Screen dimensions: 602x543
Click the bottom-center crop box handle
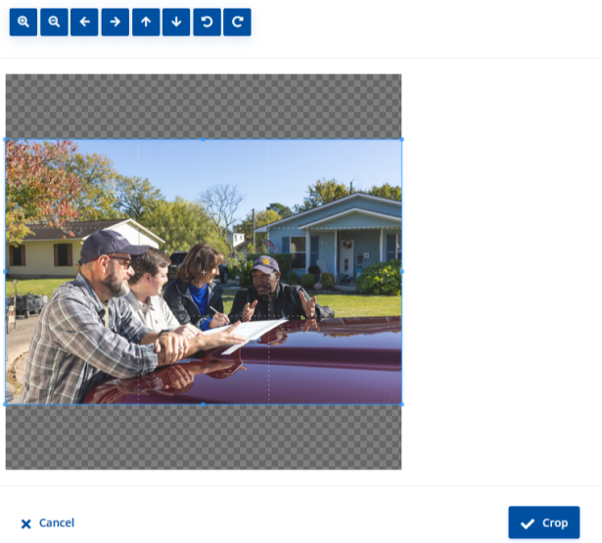(x=204, y=404)
